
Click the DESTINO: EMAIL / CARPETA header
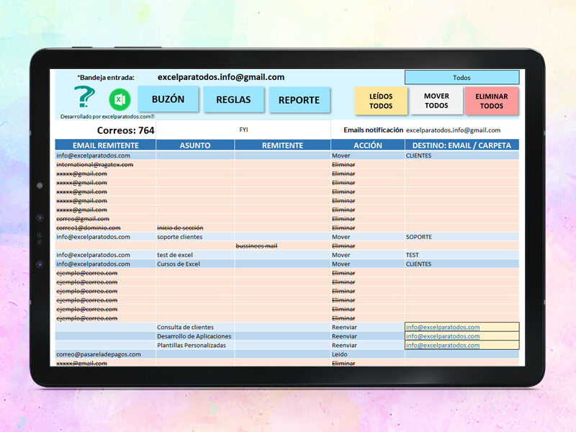click(x=462, y=145)
